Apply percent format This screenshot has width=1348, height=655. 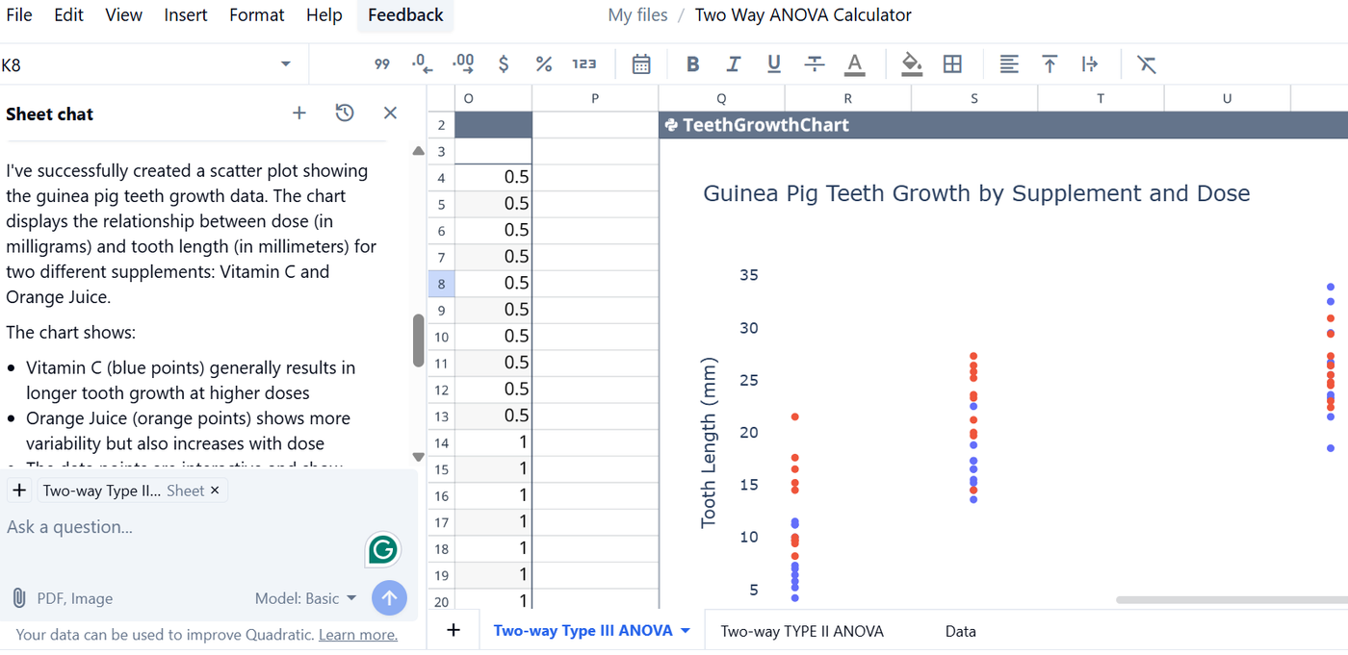click(544, 64)
